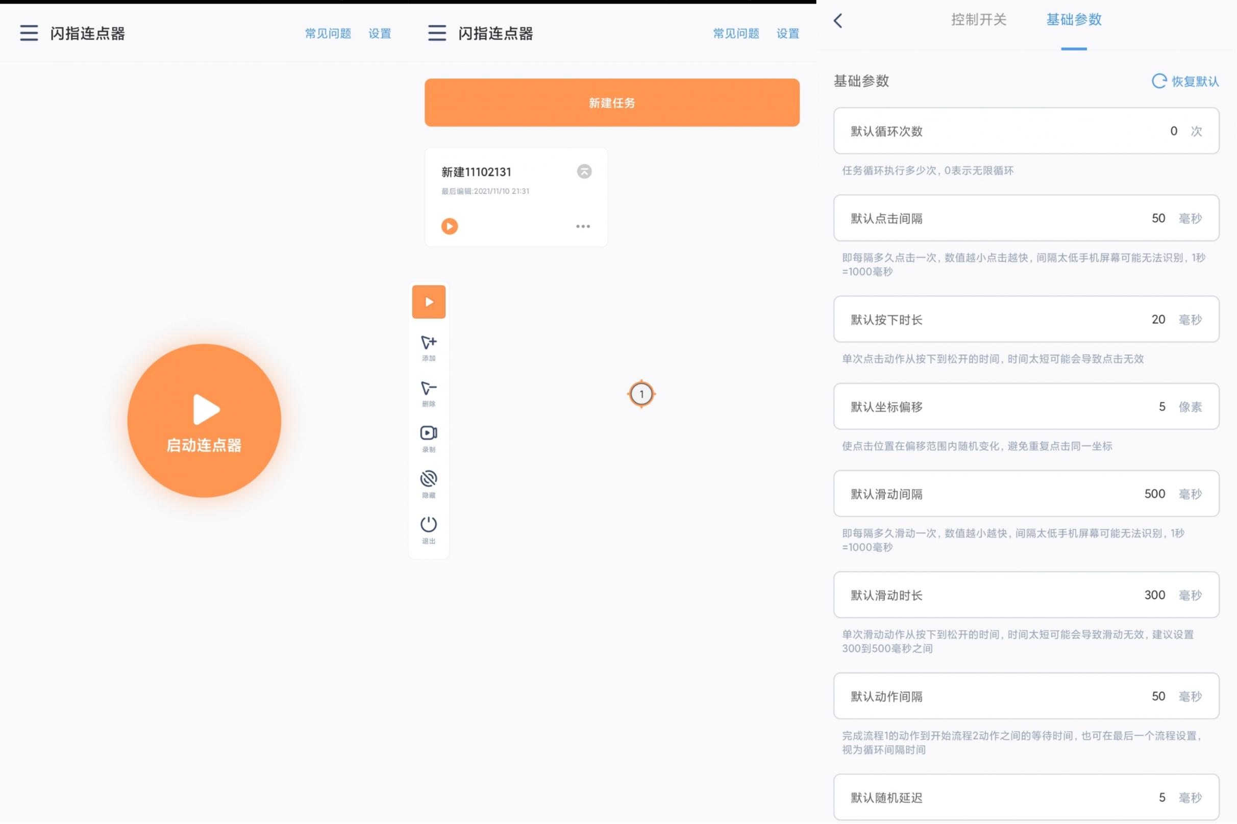Open the left hamburger navigation menu
The width and height of the screenshot is (1237, 824).
pyautogui.click(x=29, y=33)
